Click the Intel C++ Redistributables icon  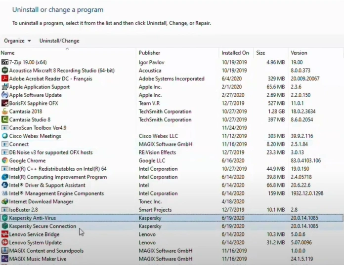[x=4, y=169]
